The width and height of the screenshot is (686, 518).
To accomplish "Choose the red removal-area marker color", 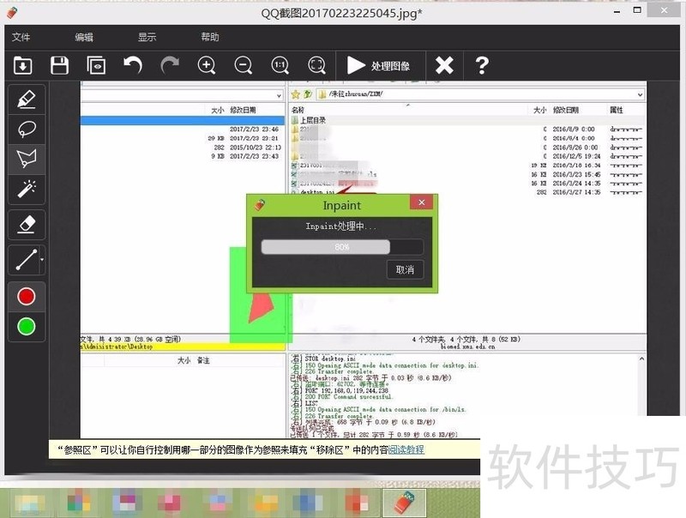I will point(27,296).
